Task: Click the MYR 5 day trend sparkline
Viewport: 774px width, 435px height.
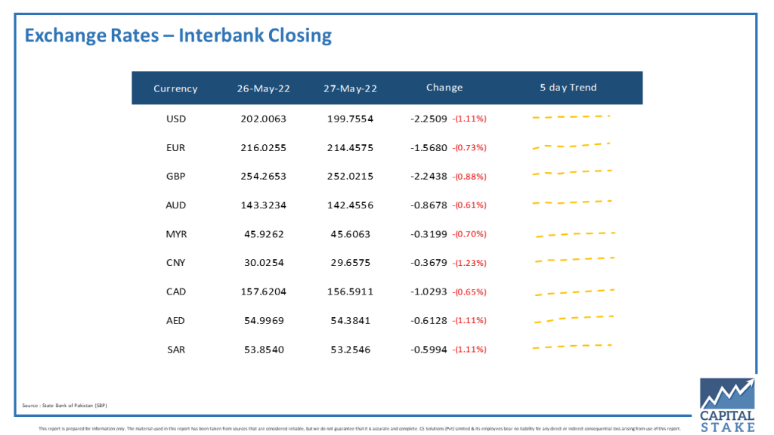Action: 575,235
